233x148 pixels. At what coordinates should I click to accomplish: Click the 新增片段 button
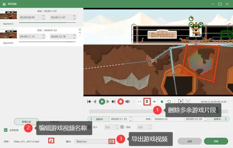pos(26,122)
